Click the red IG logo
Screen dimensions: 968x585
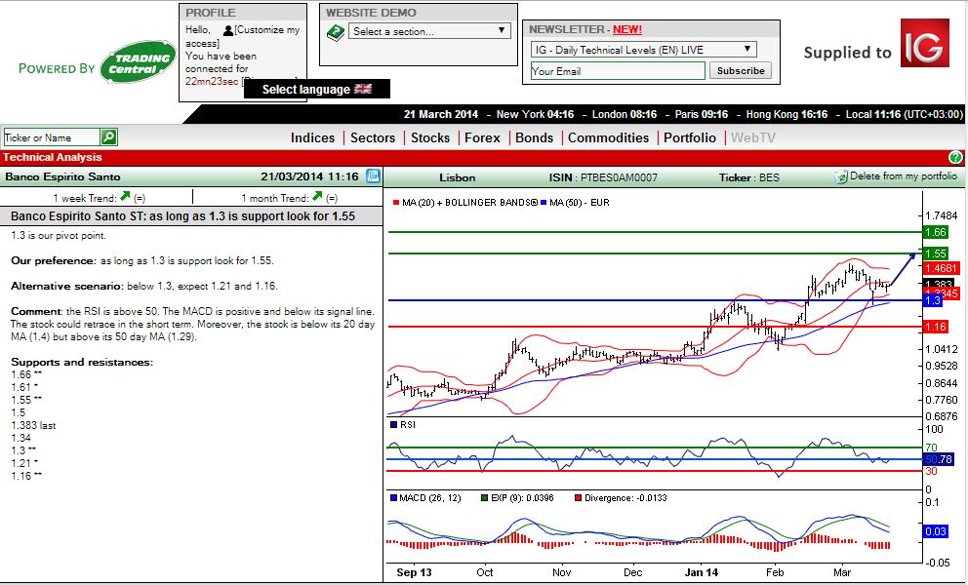[x=923, y=49]
